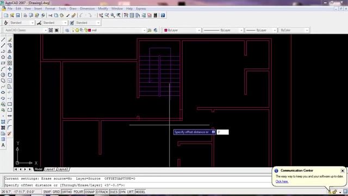Open the Draw menu
Screen dimensions: 348x196
(x=73, y=9)
